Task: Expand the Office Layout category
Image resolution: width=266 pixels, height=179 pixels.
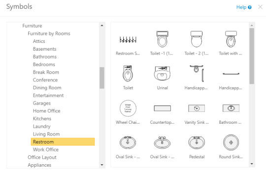Action: coord(42,157)
